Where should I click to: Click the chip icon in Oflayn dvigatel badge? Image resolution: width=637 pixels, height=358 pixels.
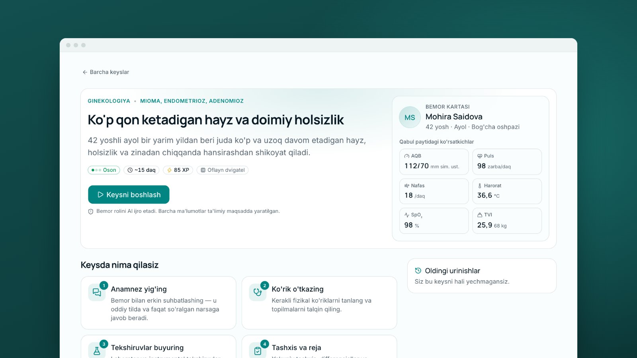203,170
